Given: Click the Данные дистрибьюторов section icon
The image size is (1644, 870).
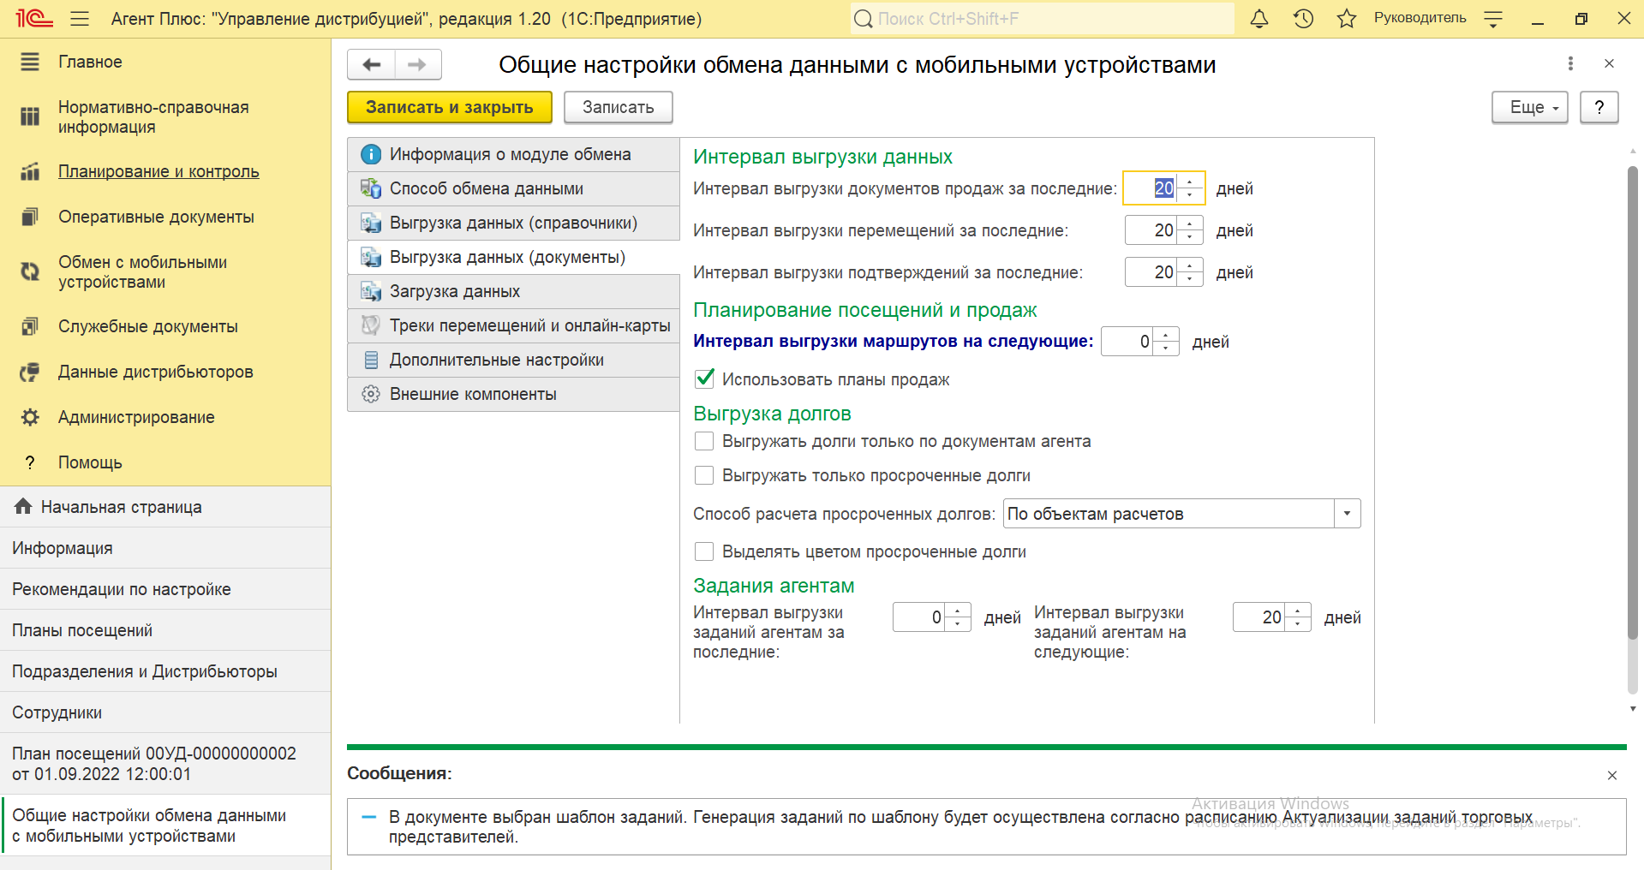Looking at the screenshot, I should coord(30,372).
